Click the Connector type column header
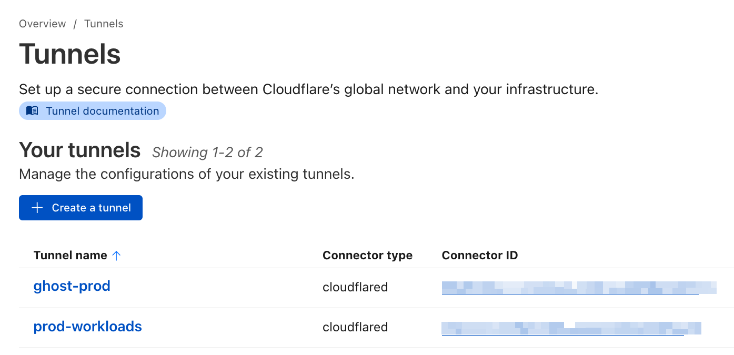The height and width of the screenshot is (355, 734). (x=367, y=256)
